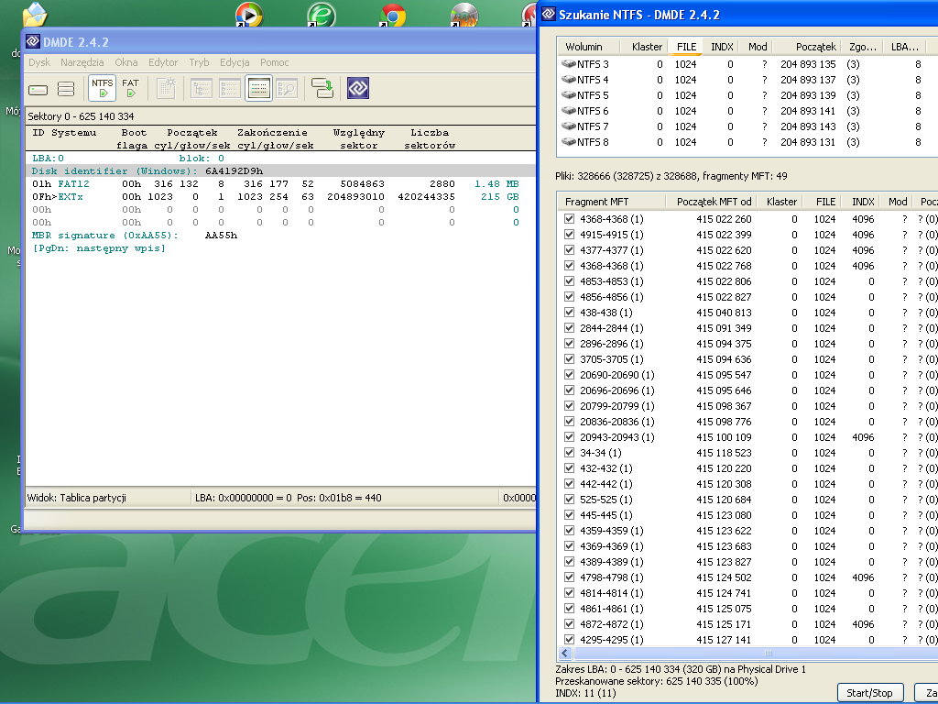This screenshot has height=704, width=938.
Task: Select the NTFS 5 volume drive icon
Action: (568, 94)
